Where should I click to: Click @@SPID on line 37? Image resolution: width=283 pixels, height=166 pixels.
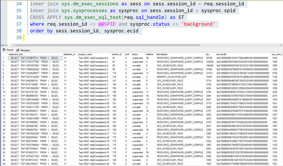point(107,24)
